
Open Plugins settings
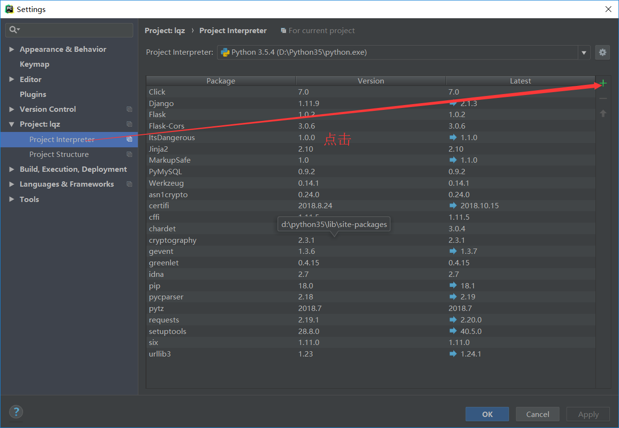pyautogui.click(x=33, y=95)
